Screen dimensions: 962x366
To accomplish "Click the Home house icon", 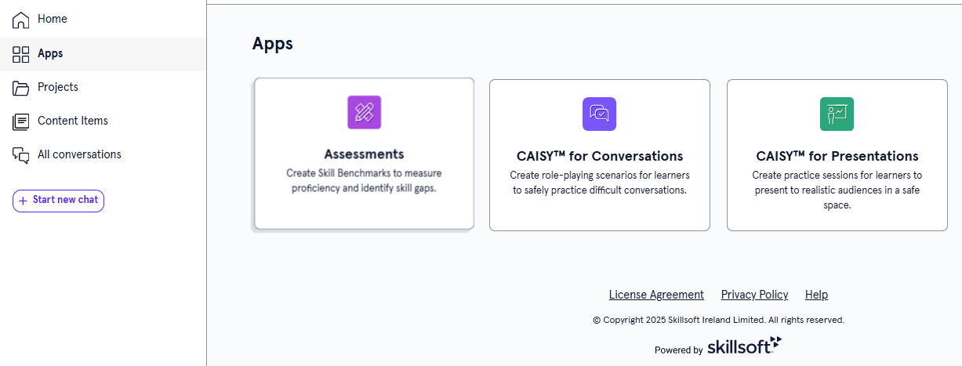I will [x=21, y=20].
